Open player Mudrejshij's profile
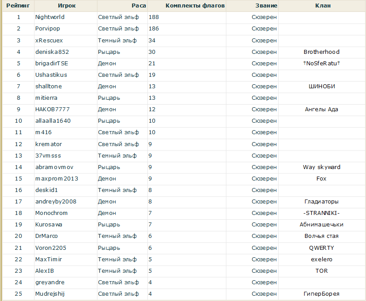The width and height of the screenshot is (366, 301). pos(51,294)
